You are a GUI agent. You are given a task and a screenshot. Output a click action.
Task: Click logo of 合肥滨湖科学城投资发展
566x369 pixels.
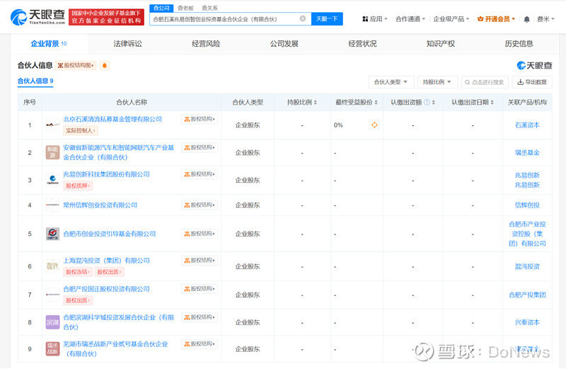[x=52, y=322]
